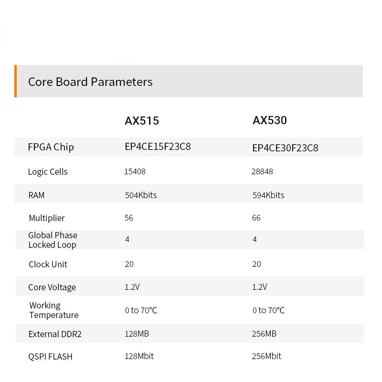The height and width of the screenshot is (382, 382).
Task: Select the AX515 column header
Action: pyautogui.click(x=142, y=121)
